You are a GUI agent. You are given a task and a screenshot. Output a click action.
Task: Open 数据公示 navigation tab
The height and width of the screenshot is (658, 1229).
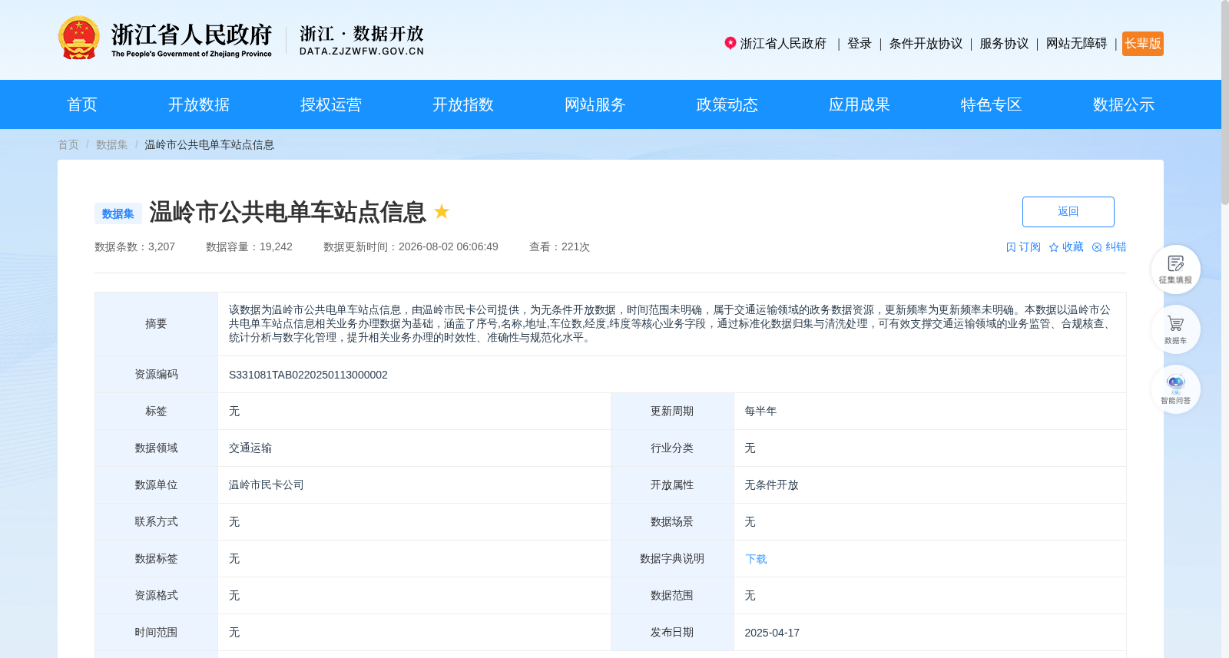point(1124,104)
